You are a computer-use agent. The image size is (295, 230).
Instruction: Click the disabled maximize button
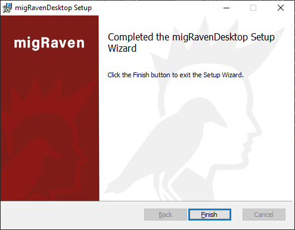click(x=253, y=8)
